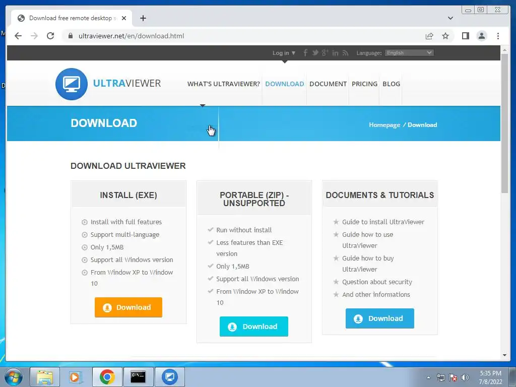Screen dimensions: 516x387
Task: Share this page using the share icon
Action: click(x=429, y=36)
